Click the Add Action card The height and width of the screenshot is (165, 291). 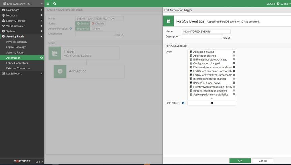tap(89, 71)
